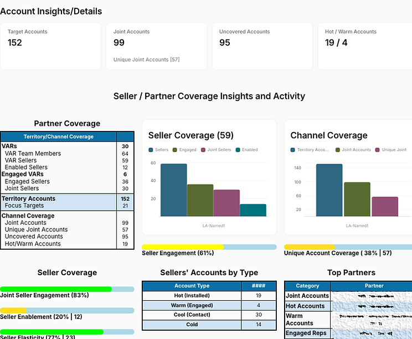
Task: Select the VAR Sellers row
Action: 67,160
